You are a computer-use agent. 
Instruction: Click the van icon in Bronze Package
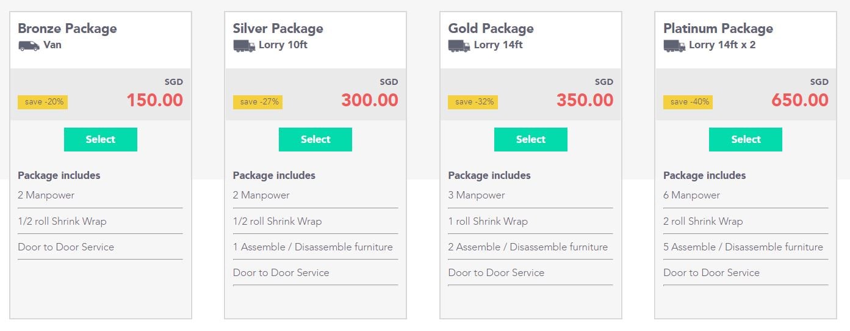pyautogui.click(x=29, y=46)
